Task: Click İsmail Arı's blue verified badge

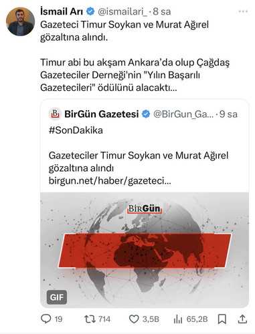Action: (x=90, y=11)
